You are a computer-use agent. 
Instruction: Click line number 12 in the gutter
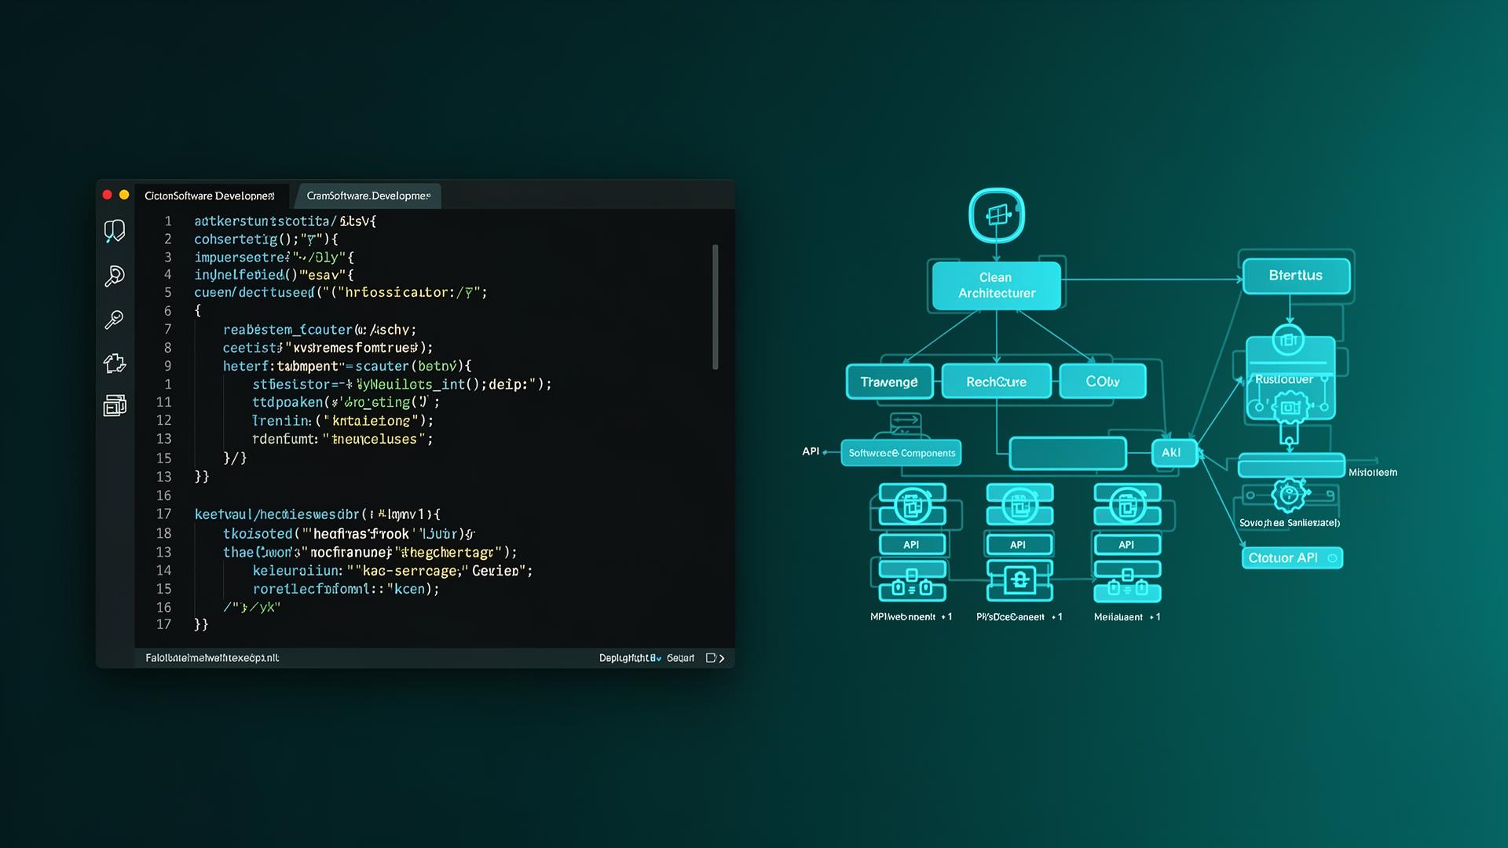click(163, 421)
